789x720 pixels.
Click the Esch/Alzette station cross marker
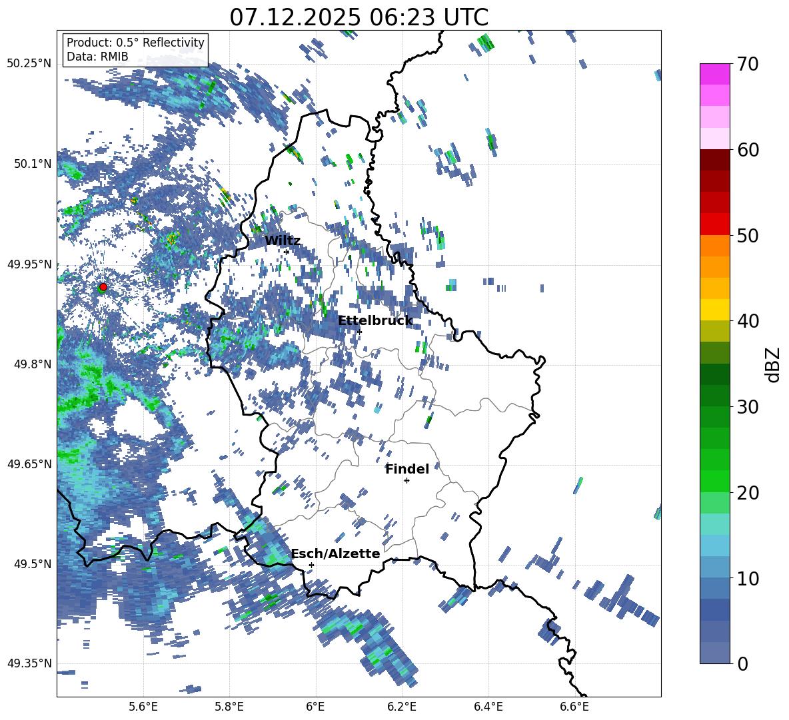(x=311, y=565)
